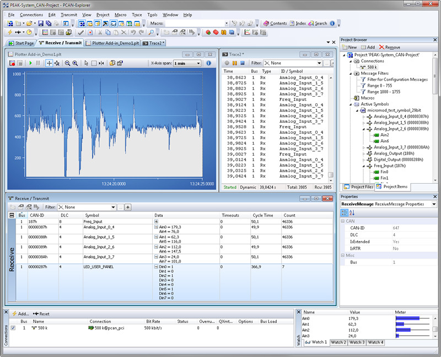Collapse the Message Filters tree node
This screenshot has height=357, width=441.
pyautogui.click(x=350, y=73)
